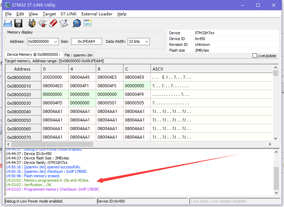Click the column header labeled C
This screenshot has width=284, height=207.
pyautogui.click(x=137, y=69)
